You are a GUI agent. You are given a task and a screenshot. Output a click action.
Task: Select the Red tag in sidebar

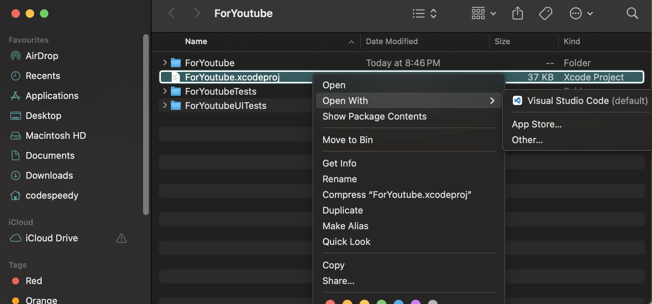pyautogui.click(x=33, y=281)
